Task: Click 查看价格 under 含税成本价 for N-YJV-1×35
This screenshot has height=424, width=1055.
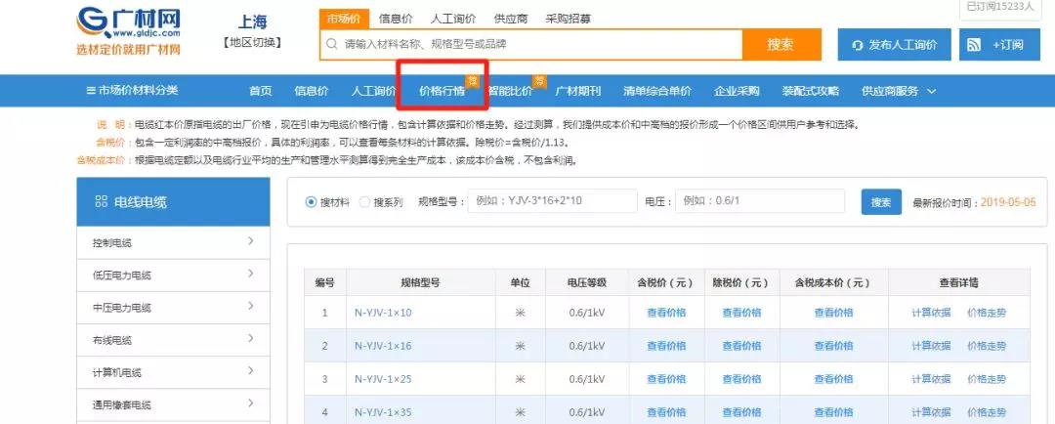Action: 833,412
